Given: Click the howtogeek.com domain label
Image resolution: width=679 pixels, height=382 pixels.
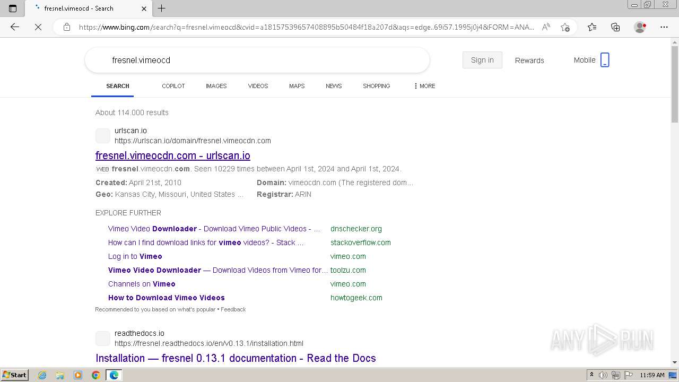Looking at the screenshot, I should pos(356,298).
